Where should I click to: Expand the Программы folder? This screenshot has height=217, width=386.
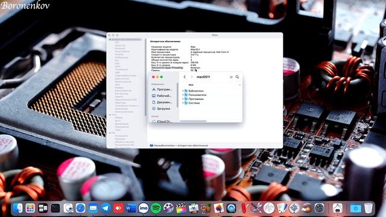click(x=183, y=99)
